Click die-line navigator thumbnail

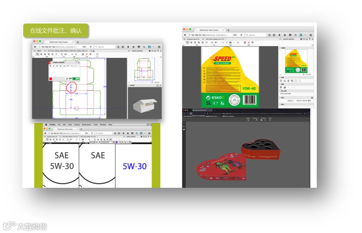(x=144, y=69)
